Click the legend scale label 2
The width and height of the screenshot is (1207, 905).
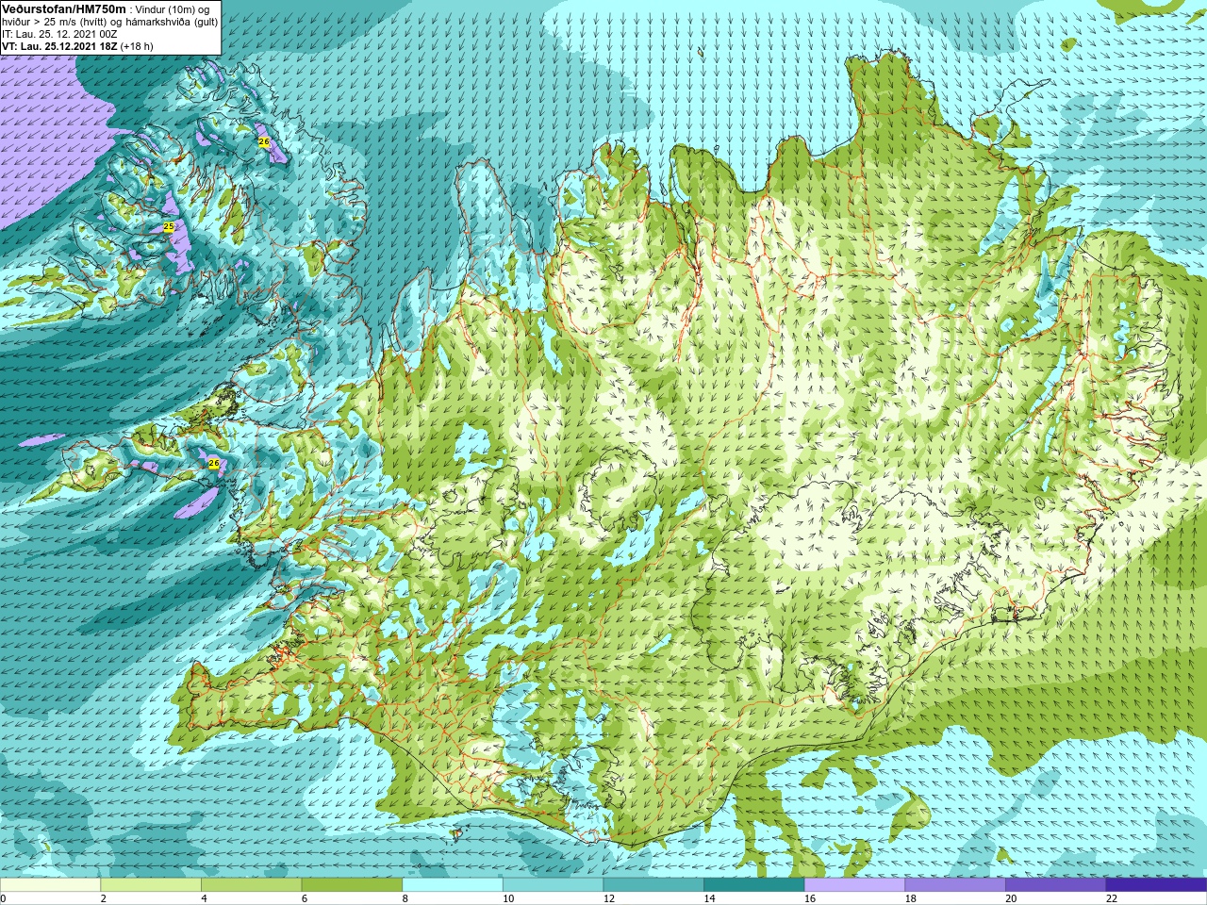coord(104,898)
